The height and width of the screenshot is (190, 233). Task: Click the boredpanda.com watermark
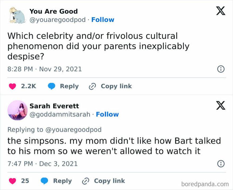tap(206, 183)
